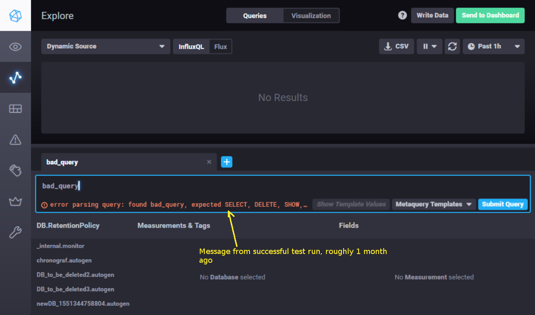Open the Past 1h time range dropdown

[x=493, y=46]
